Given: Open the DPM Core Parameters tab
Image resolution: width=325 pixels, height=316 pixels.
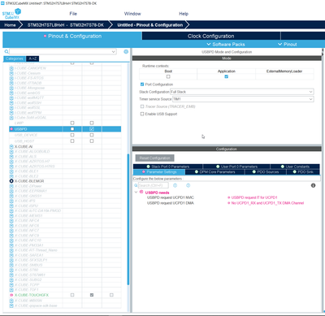Looking at the screenshot, I should 215,172.
